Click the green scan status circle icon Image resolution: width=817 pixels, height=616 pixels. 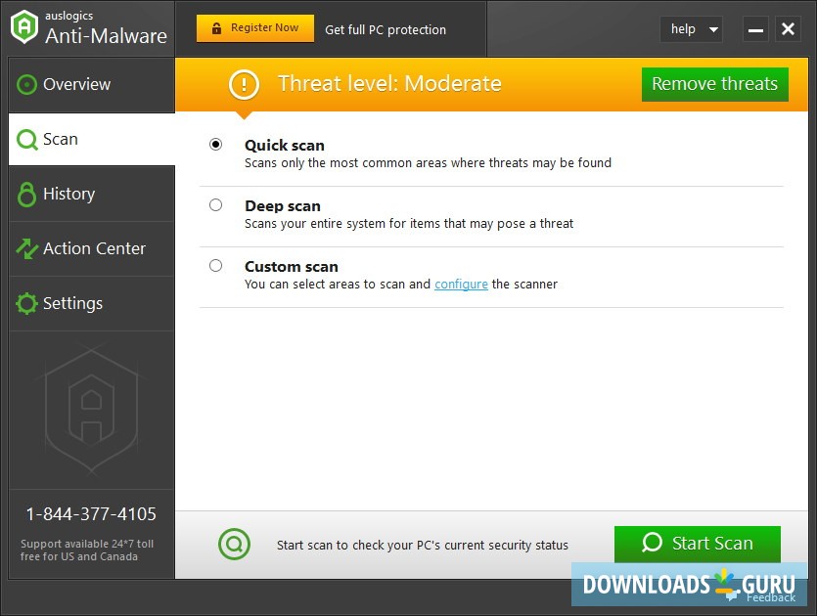click(234, 545)
